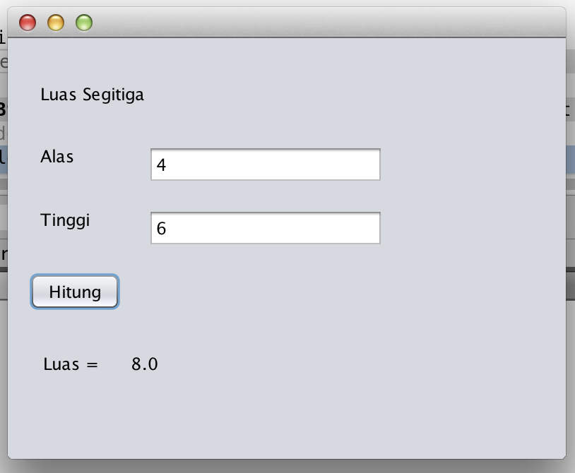
Task: Click the result text Luas = 8.0
Action: click(99, 364)
